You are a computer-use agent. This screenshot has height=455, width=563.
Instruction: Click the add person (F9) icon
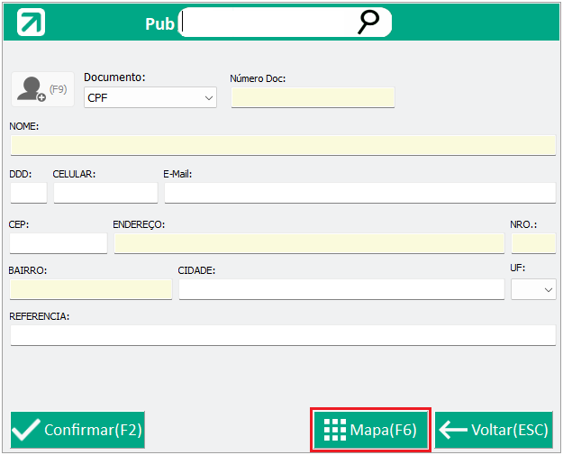tap(42, 89)
